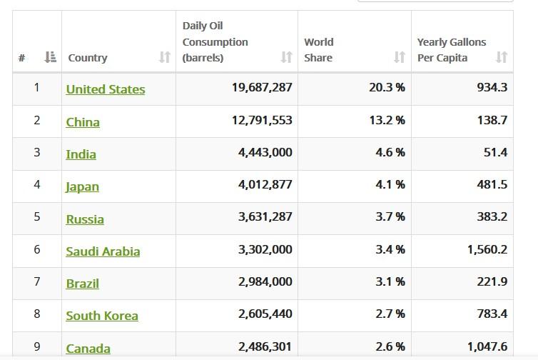Viewport: 538px width, 360px height.
Task: Sort by Yearly Gallons Per Capita icon
Action: click(x=502, y=57)
